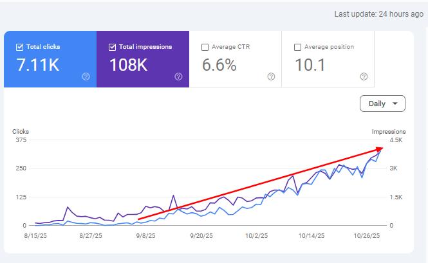Click the 10/14/25 date on chart axis
The image size is (428, 263).
pos(312,236)
